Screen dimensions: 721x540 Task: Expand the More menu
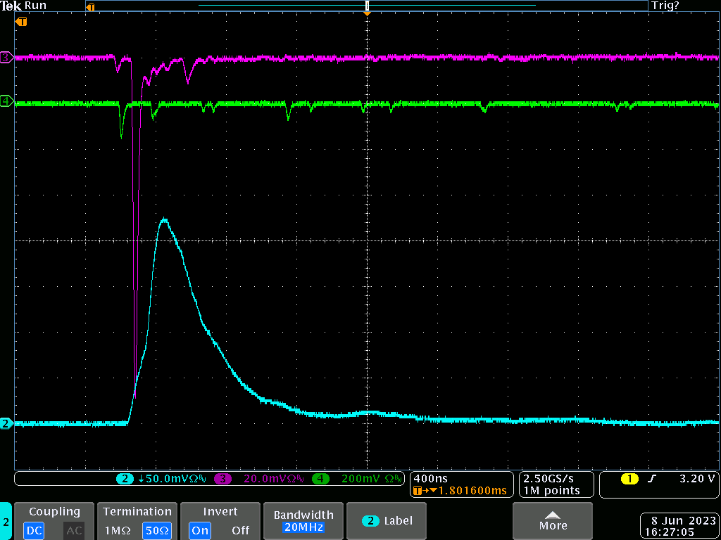tap(553, 521)
